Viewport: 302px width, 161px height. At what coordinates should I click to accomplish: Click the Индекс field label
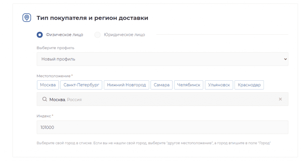pos(45,116)
